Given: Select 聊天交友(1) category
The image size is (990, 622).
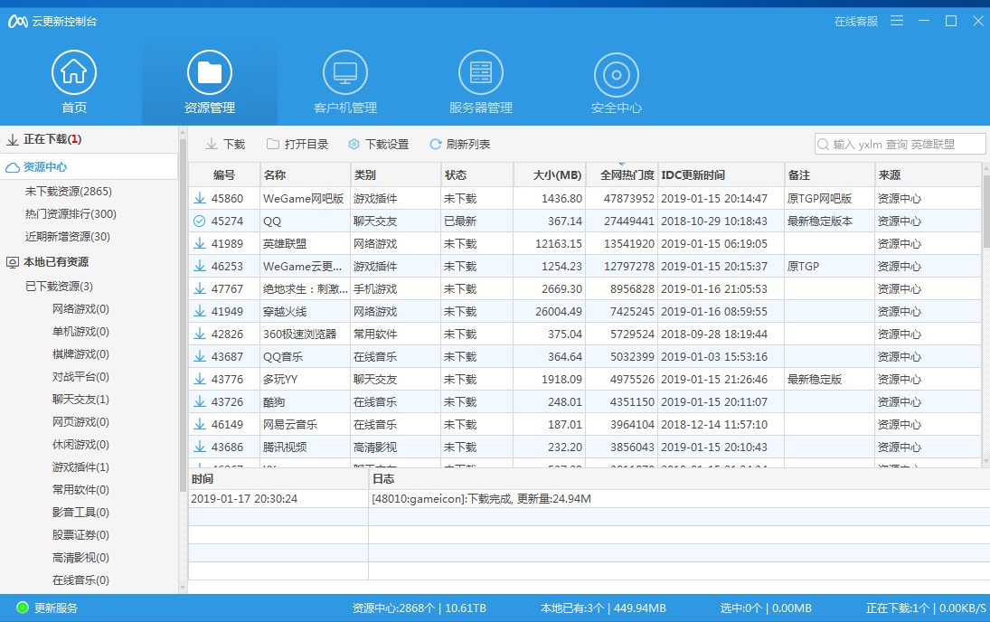Looking at the screenshot, I should click(x=80, y=400).
